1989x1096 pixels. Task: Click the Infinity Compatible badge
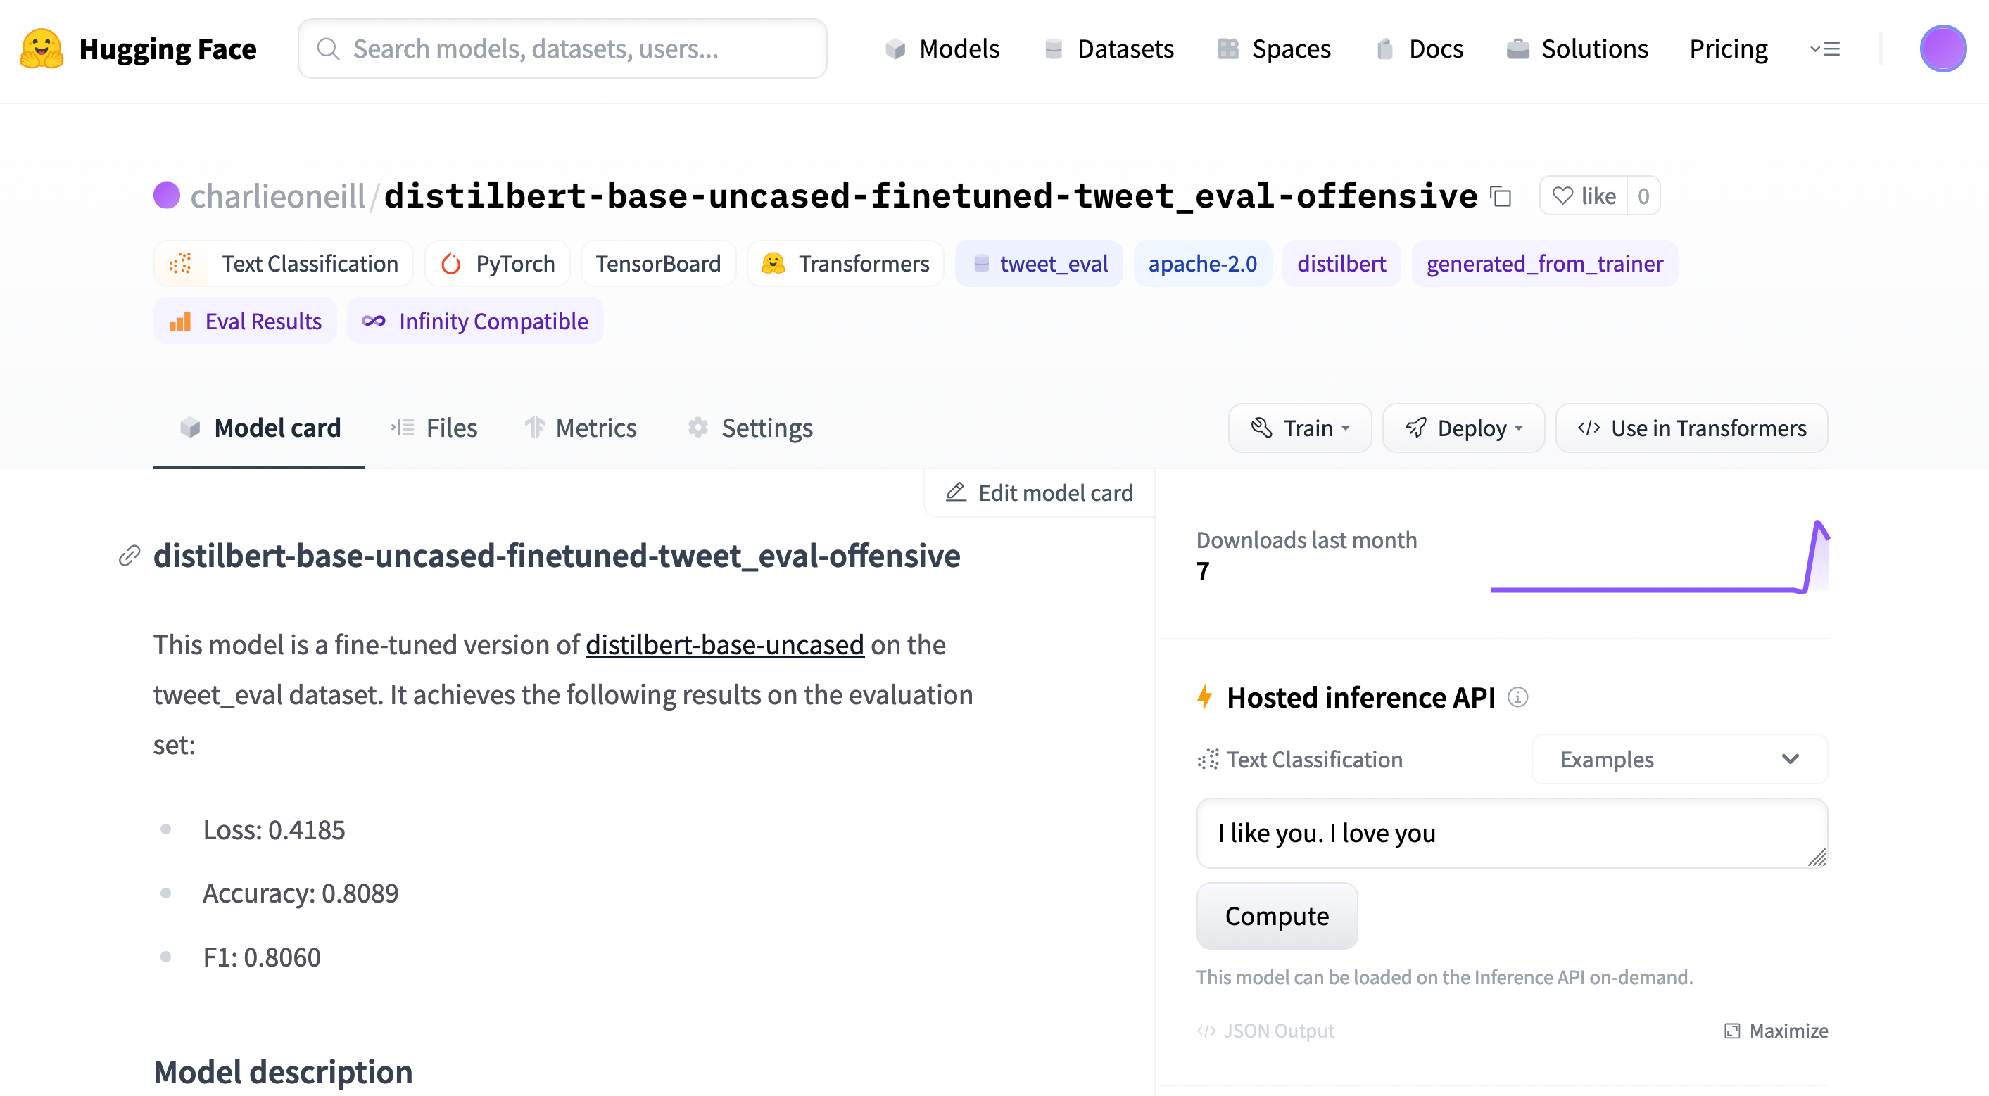(x=476, y=321)
